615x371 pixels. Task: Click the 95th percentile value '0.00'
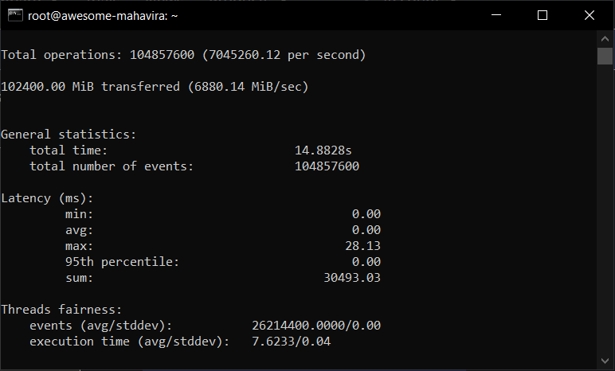[x=366, y=262]
